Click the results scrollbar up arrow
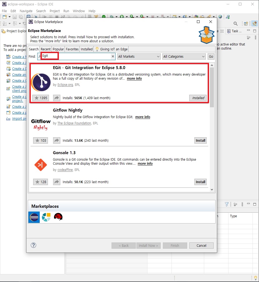259x282 pixels. [212, 66]
